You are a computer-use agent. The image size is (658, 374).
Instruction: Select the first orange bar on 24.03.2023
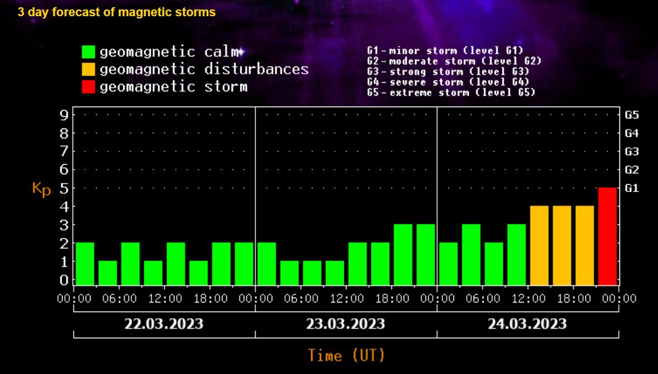(539, 245)
